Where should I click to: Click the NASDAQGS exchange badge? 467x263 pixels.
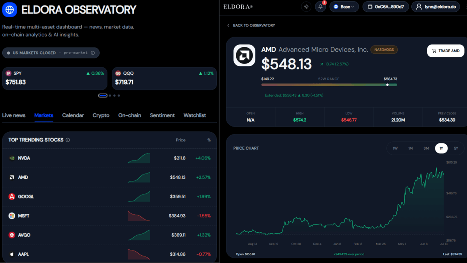tap(384, 49)
